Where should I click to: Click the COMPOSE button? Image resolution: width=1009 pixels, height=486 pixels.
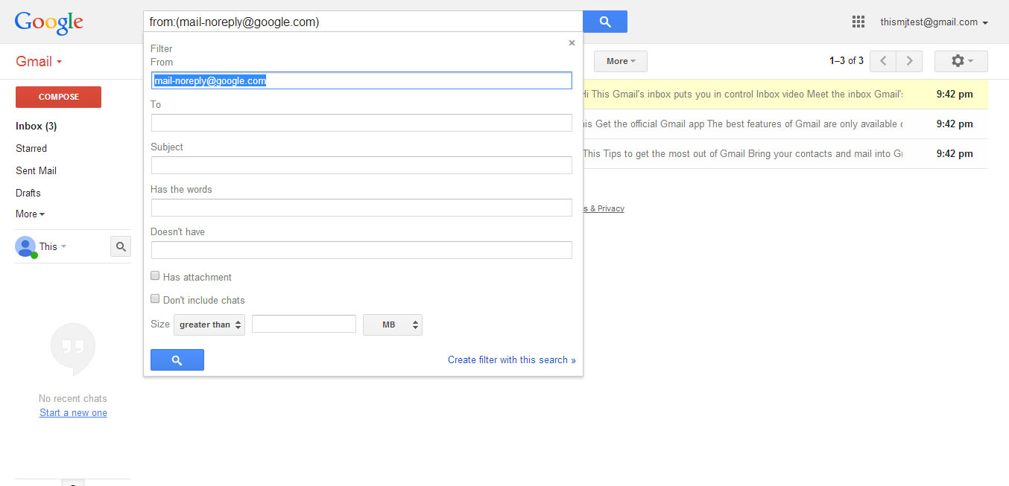[58, 97]
